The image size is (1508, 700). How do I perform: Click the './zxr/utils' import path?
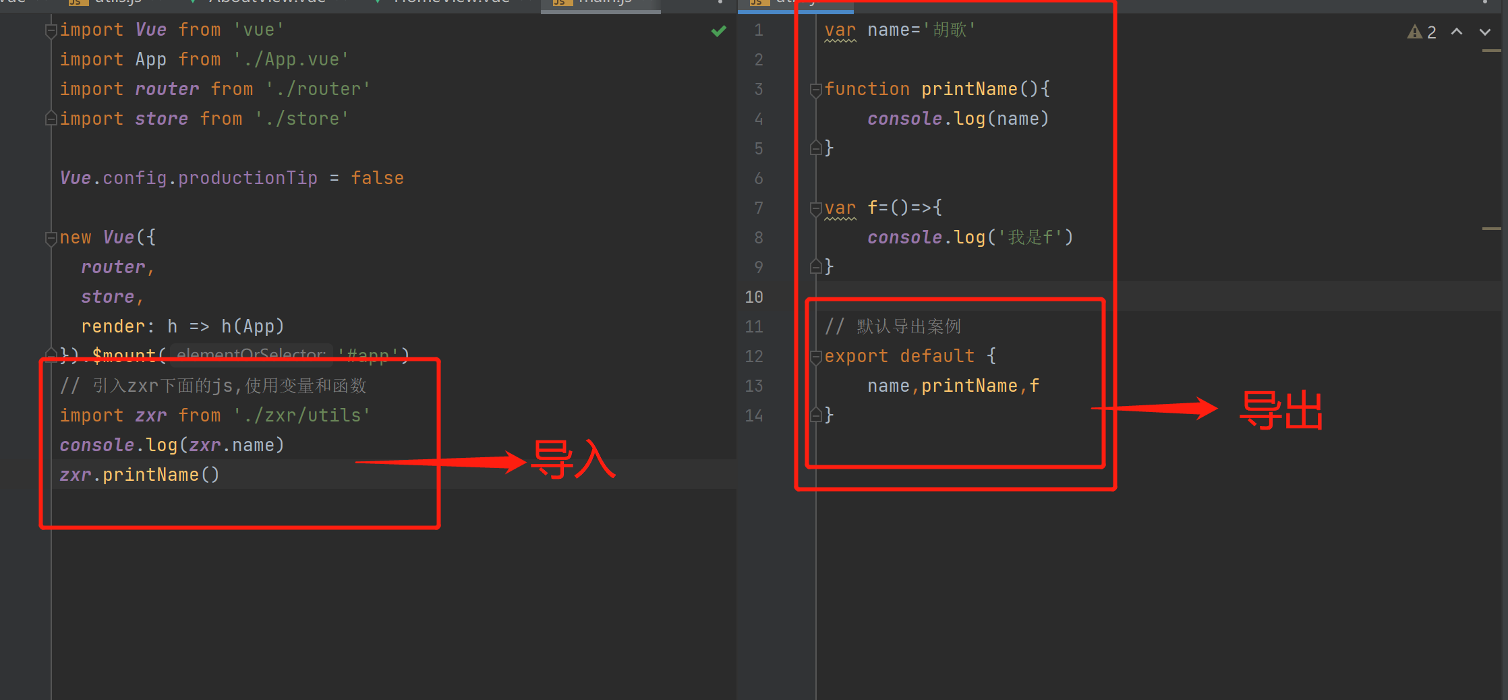302,416
